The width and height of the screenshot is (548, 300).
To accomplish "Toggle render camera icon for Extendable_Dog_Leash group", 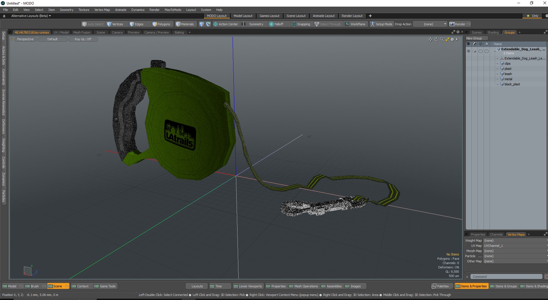I will [474, 51].
